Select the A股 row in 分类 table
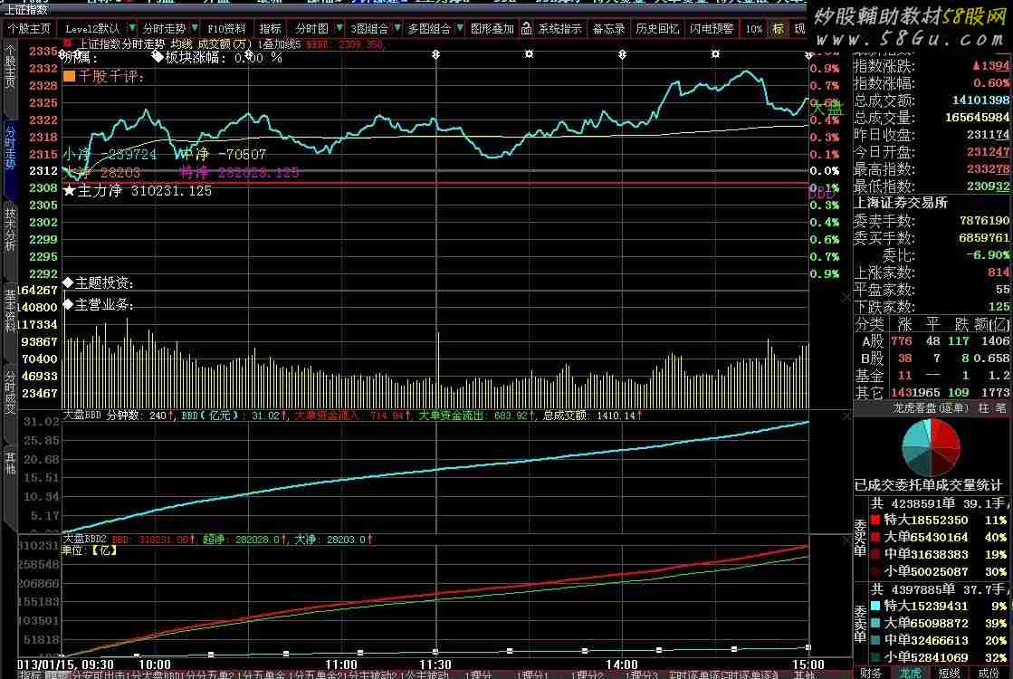Screen dimensions: 1013x679 (932, 341)
